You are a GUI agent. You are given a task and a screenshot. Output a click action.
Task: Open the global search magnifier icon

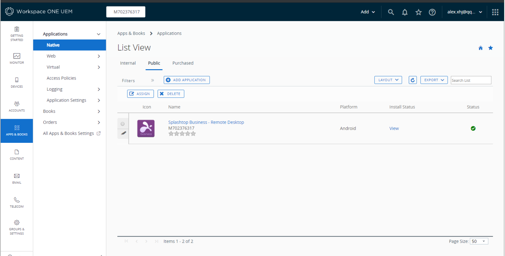391,12
